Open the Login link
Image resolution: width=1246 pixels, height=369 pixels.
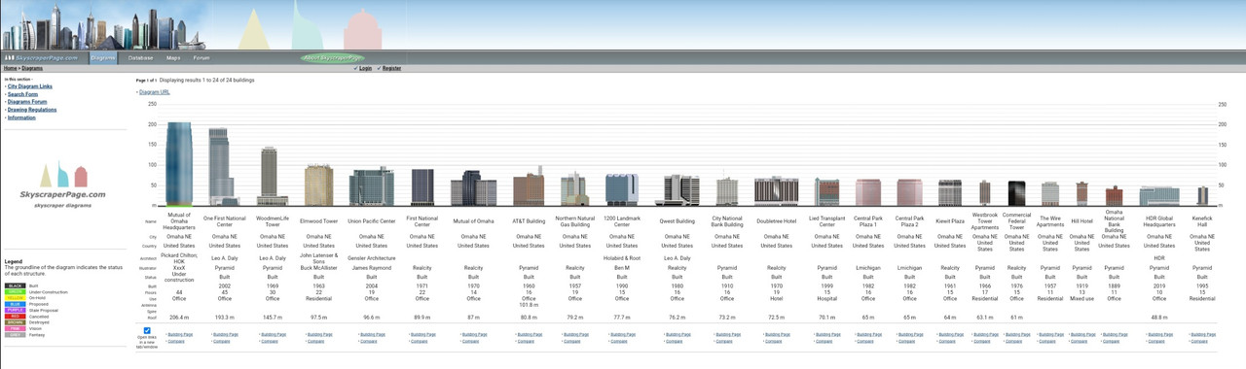coord(366,69)
